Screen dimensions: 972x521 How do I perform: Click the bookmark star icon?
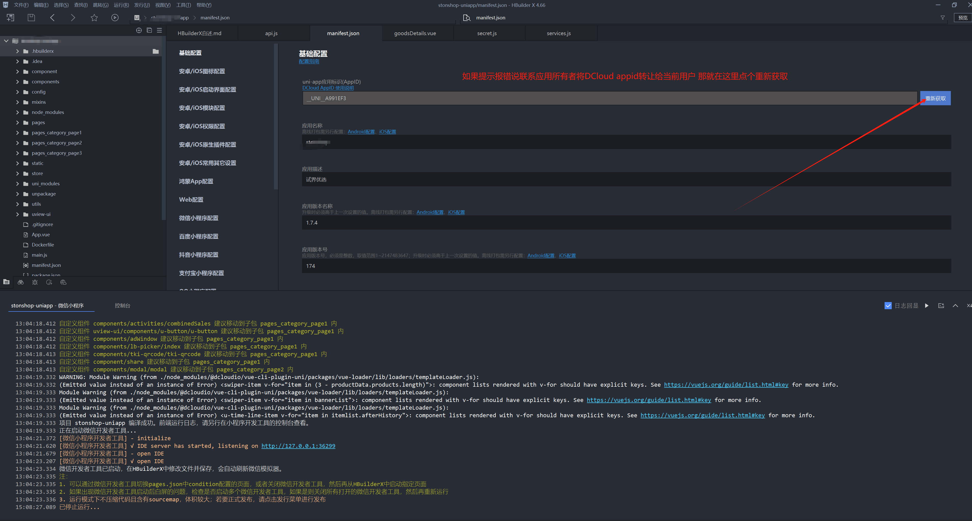coord(94,18)
